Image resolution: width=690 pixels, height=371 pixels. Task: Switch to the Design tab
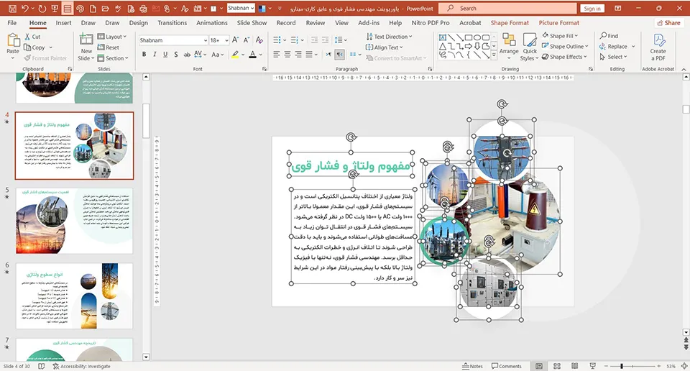(138, 23)
